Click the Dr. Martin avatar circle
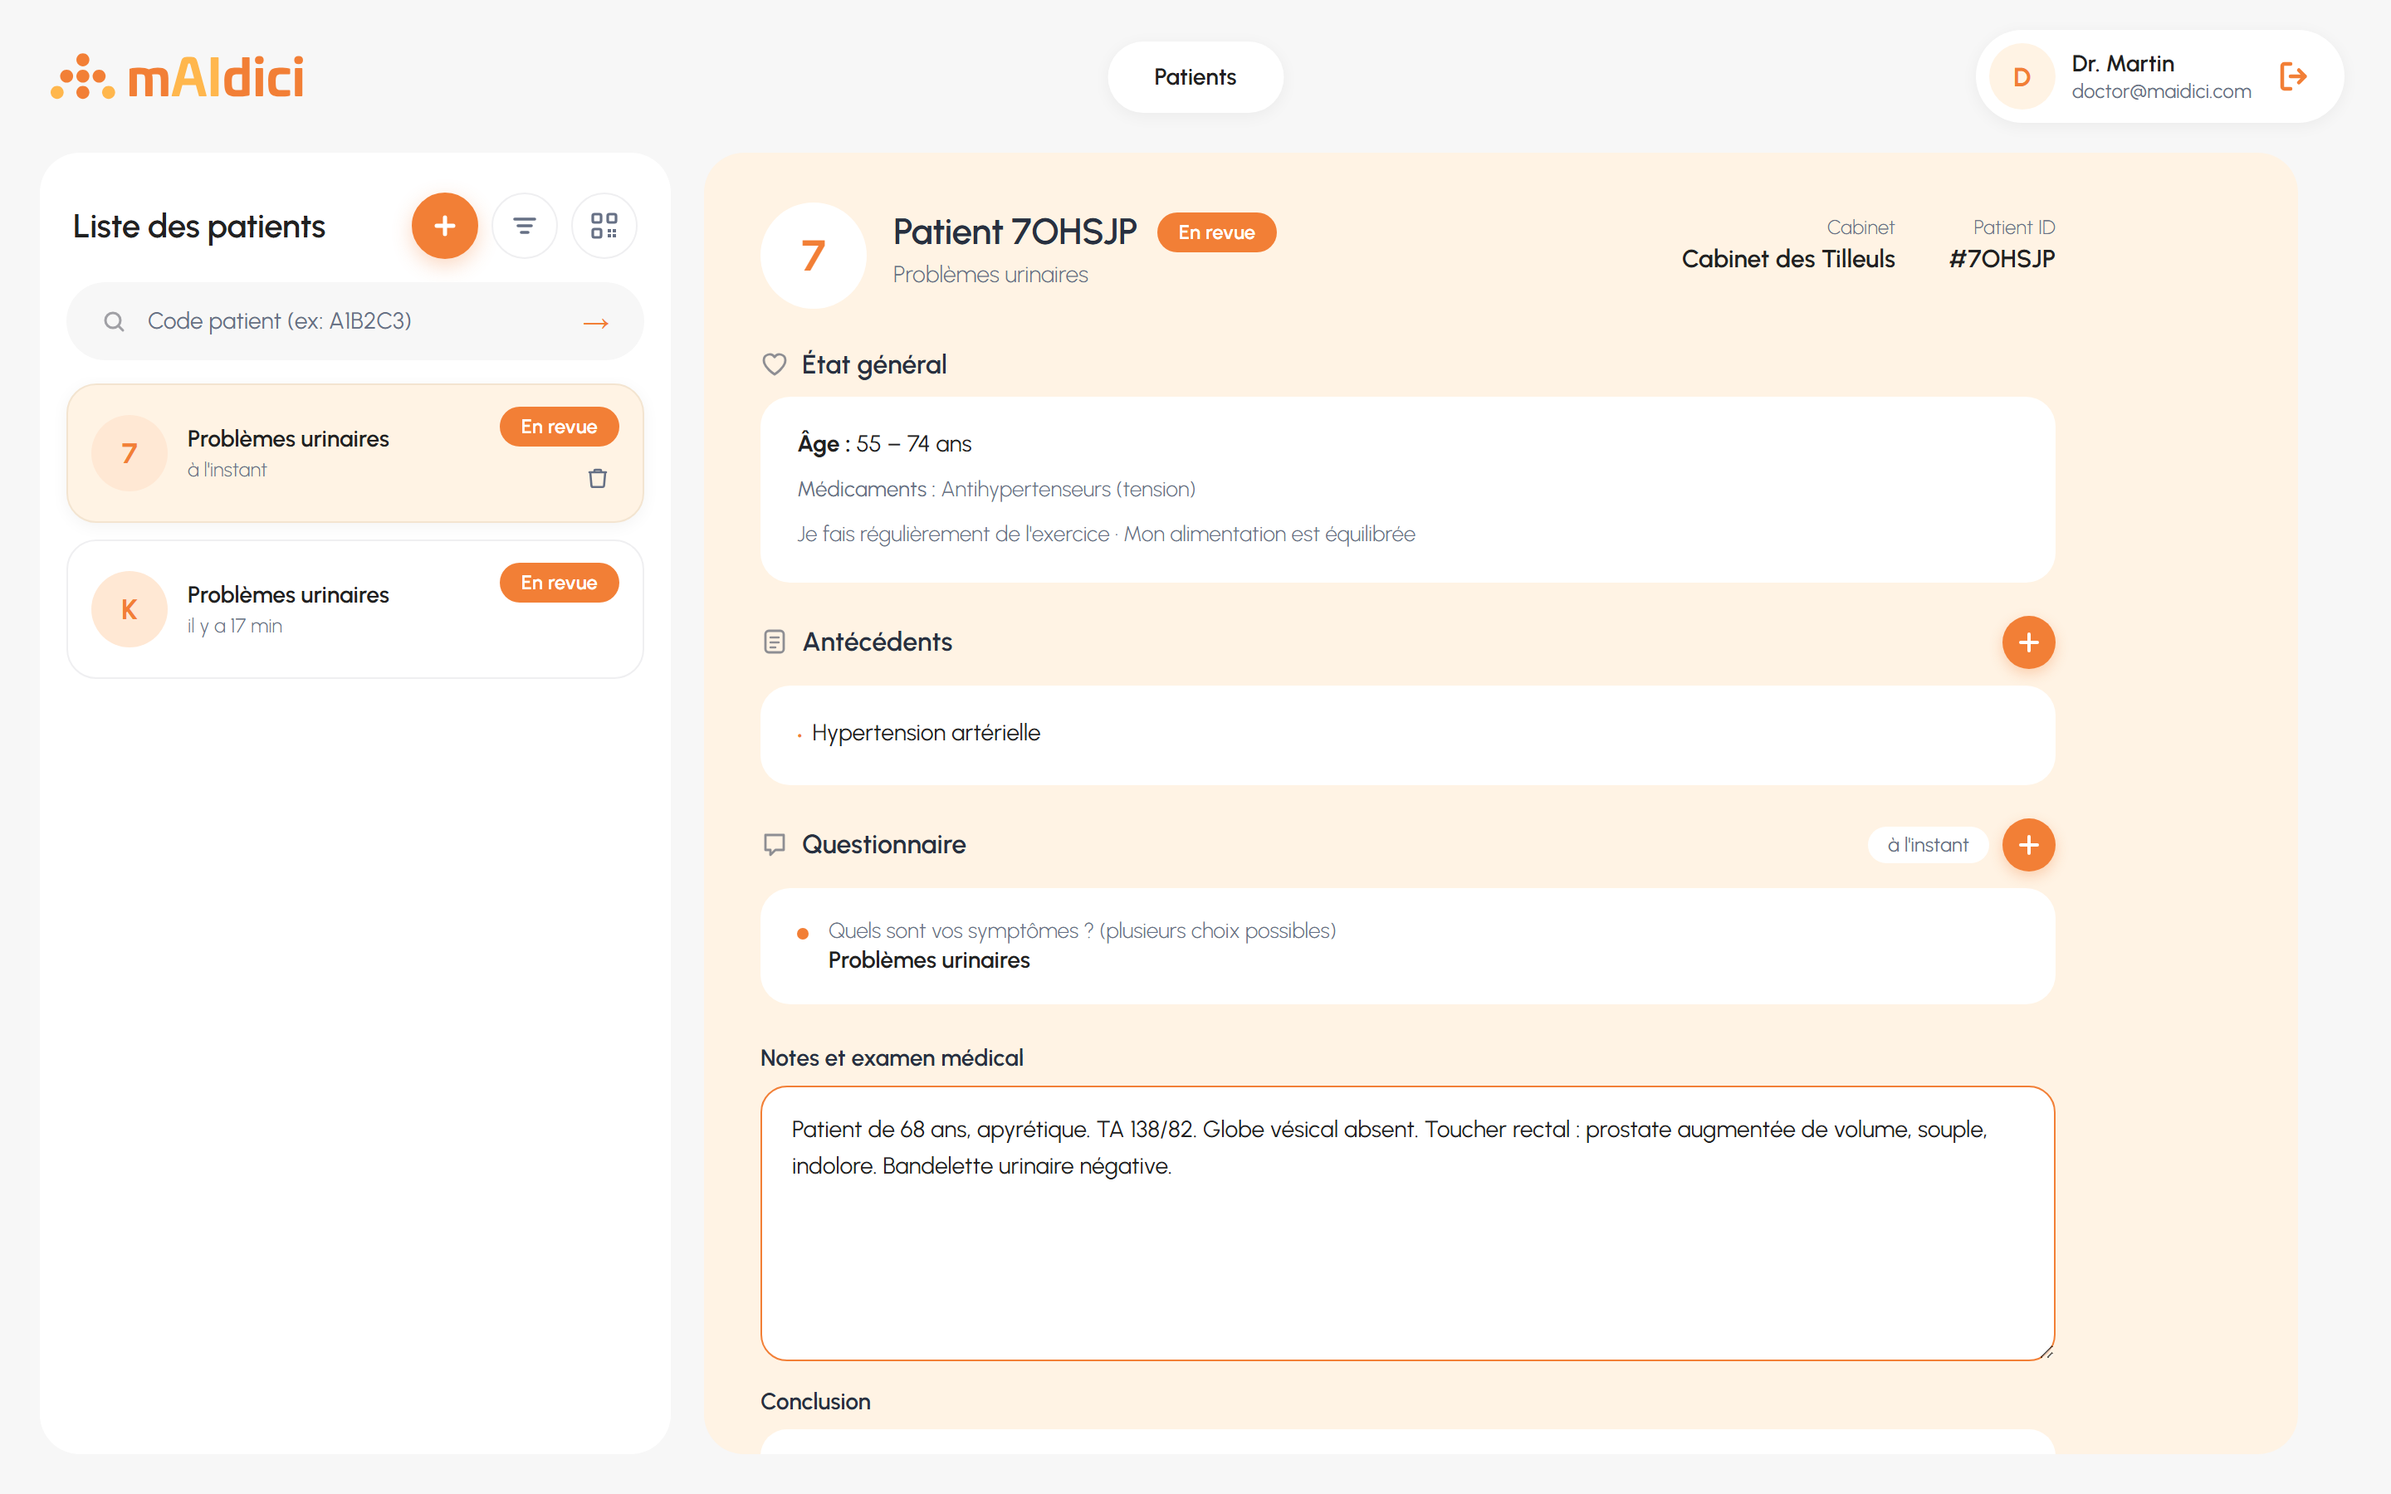Viewport: 2391px width, 1494px height. coord(2022,76)
